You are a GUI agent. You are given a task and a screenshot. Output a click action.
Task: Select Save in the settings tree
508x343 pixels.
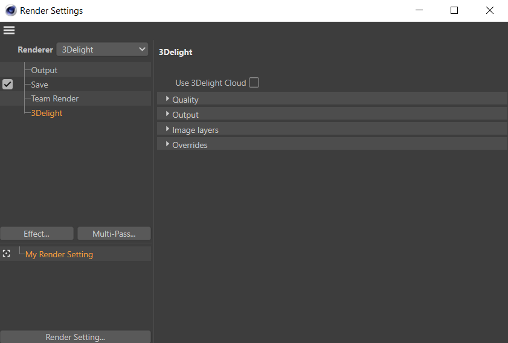40,85
